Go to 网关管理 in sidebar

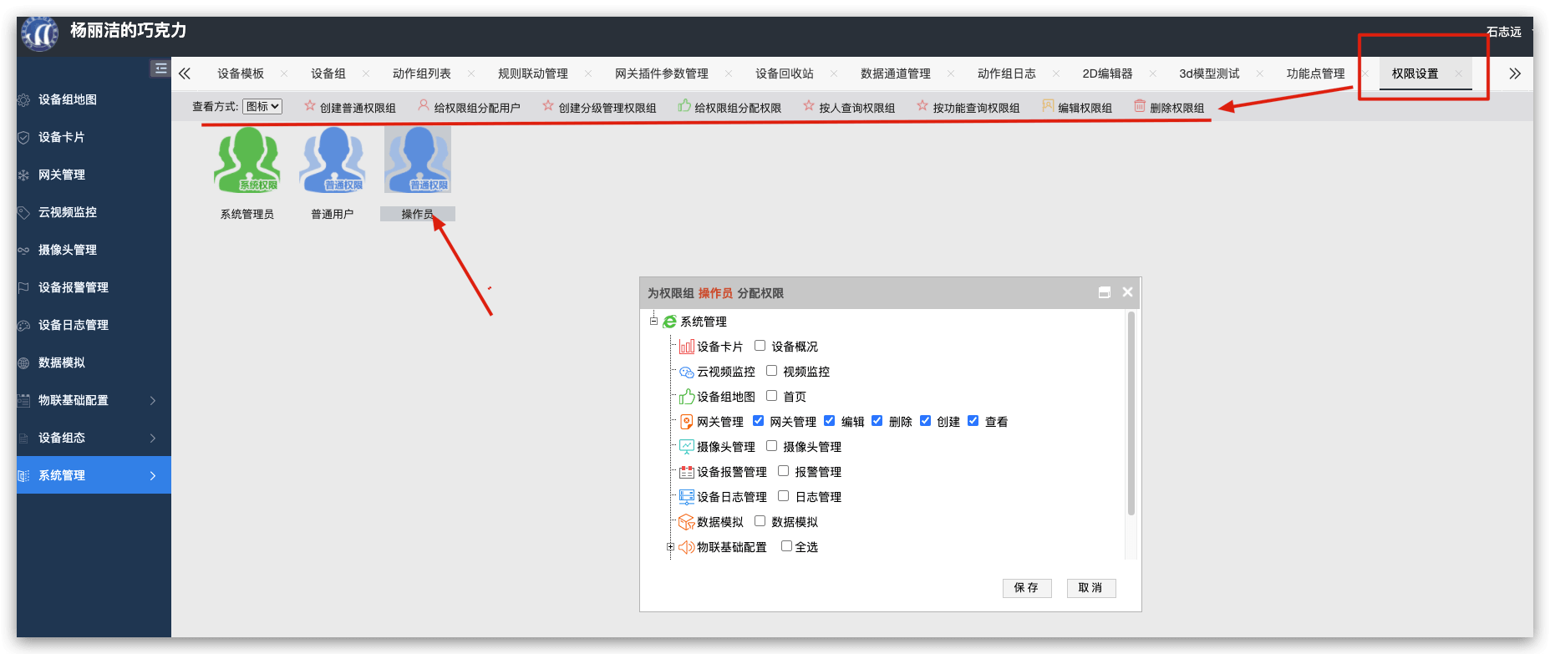94,175
